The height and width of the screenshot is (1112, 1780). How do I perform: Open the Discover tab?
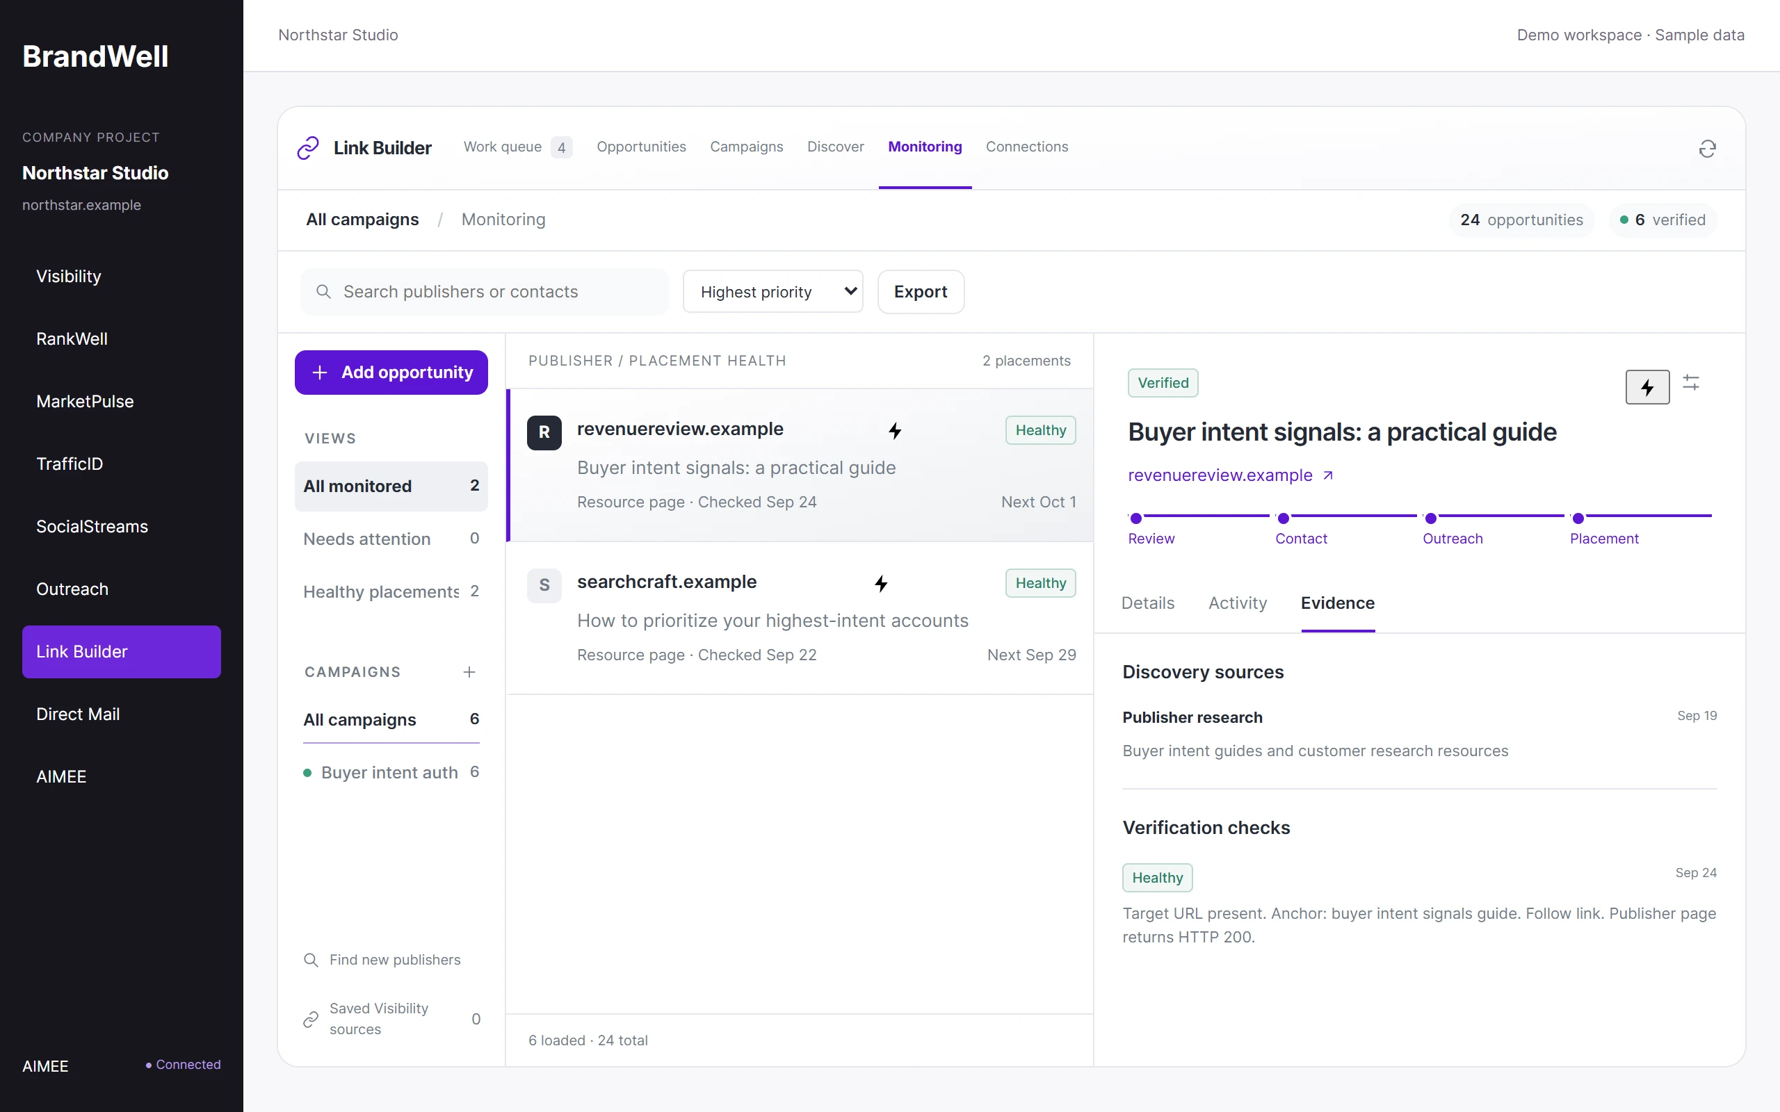point(835,147)
